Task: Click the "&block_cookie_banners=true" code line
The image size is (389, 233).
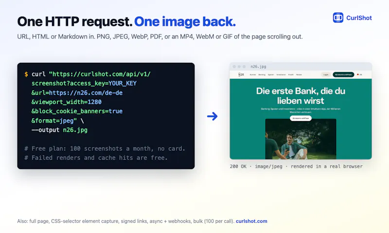Action: (x=77, y=111)
